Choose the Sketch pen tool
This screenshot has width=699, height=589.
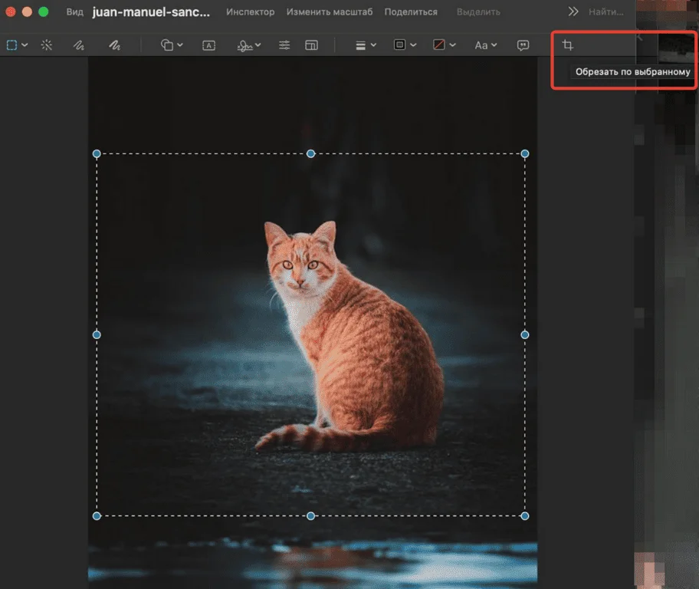tap(78, 45)
